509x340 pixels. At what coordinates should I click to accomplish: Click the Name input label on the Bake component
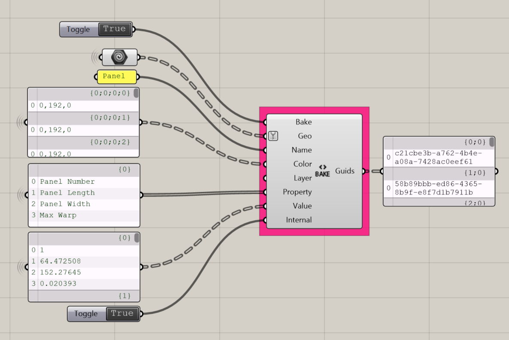click(302, 150)
